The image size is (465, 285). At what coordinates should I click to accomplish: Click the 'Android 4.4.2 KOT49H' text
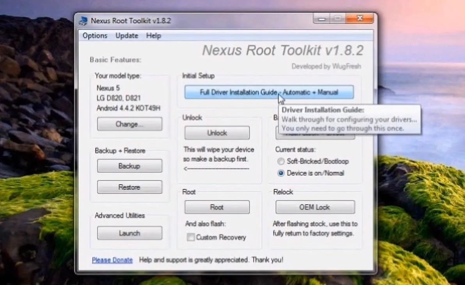(128, 108)
